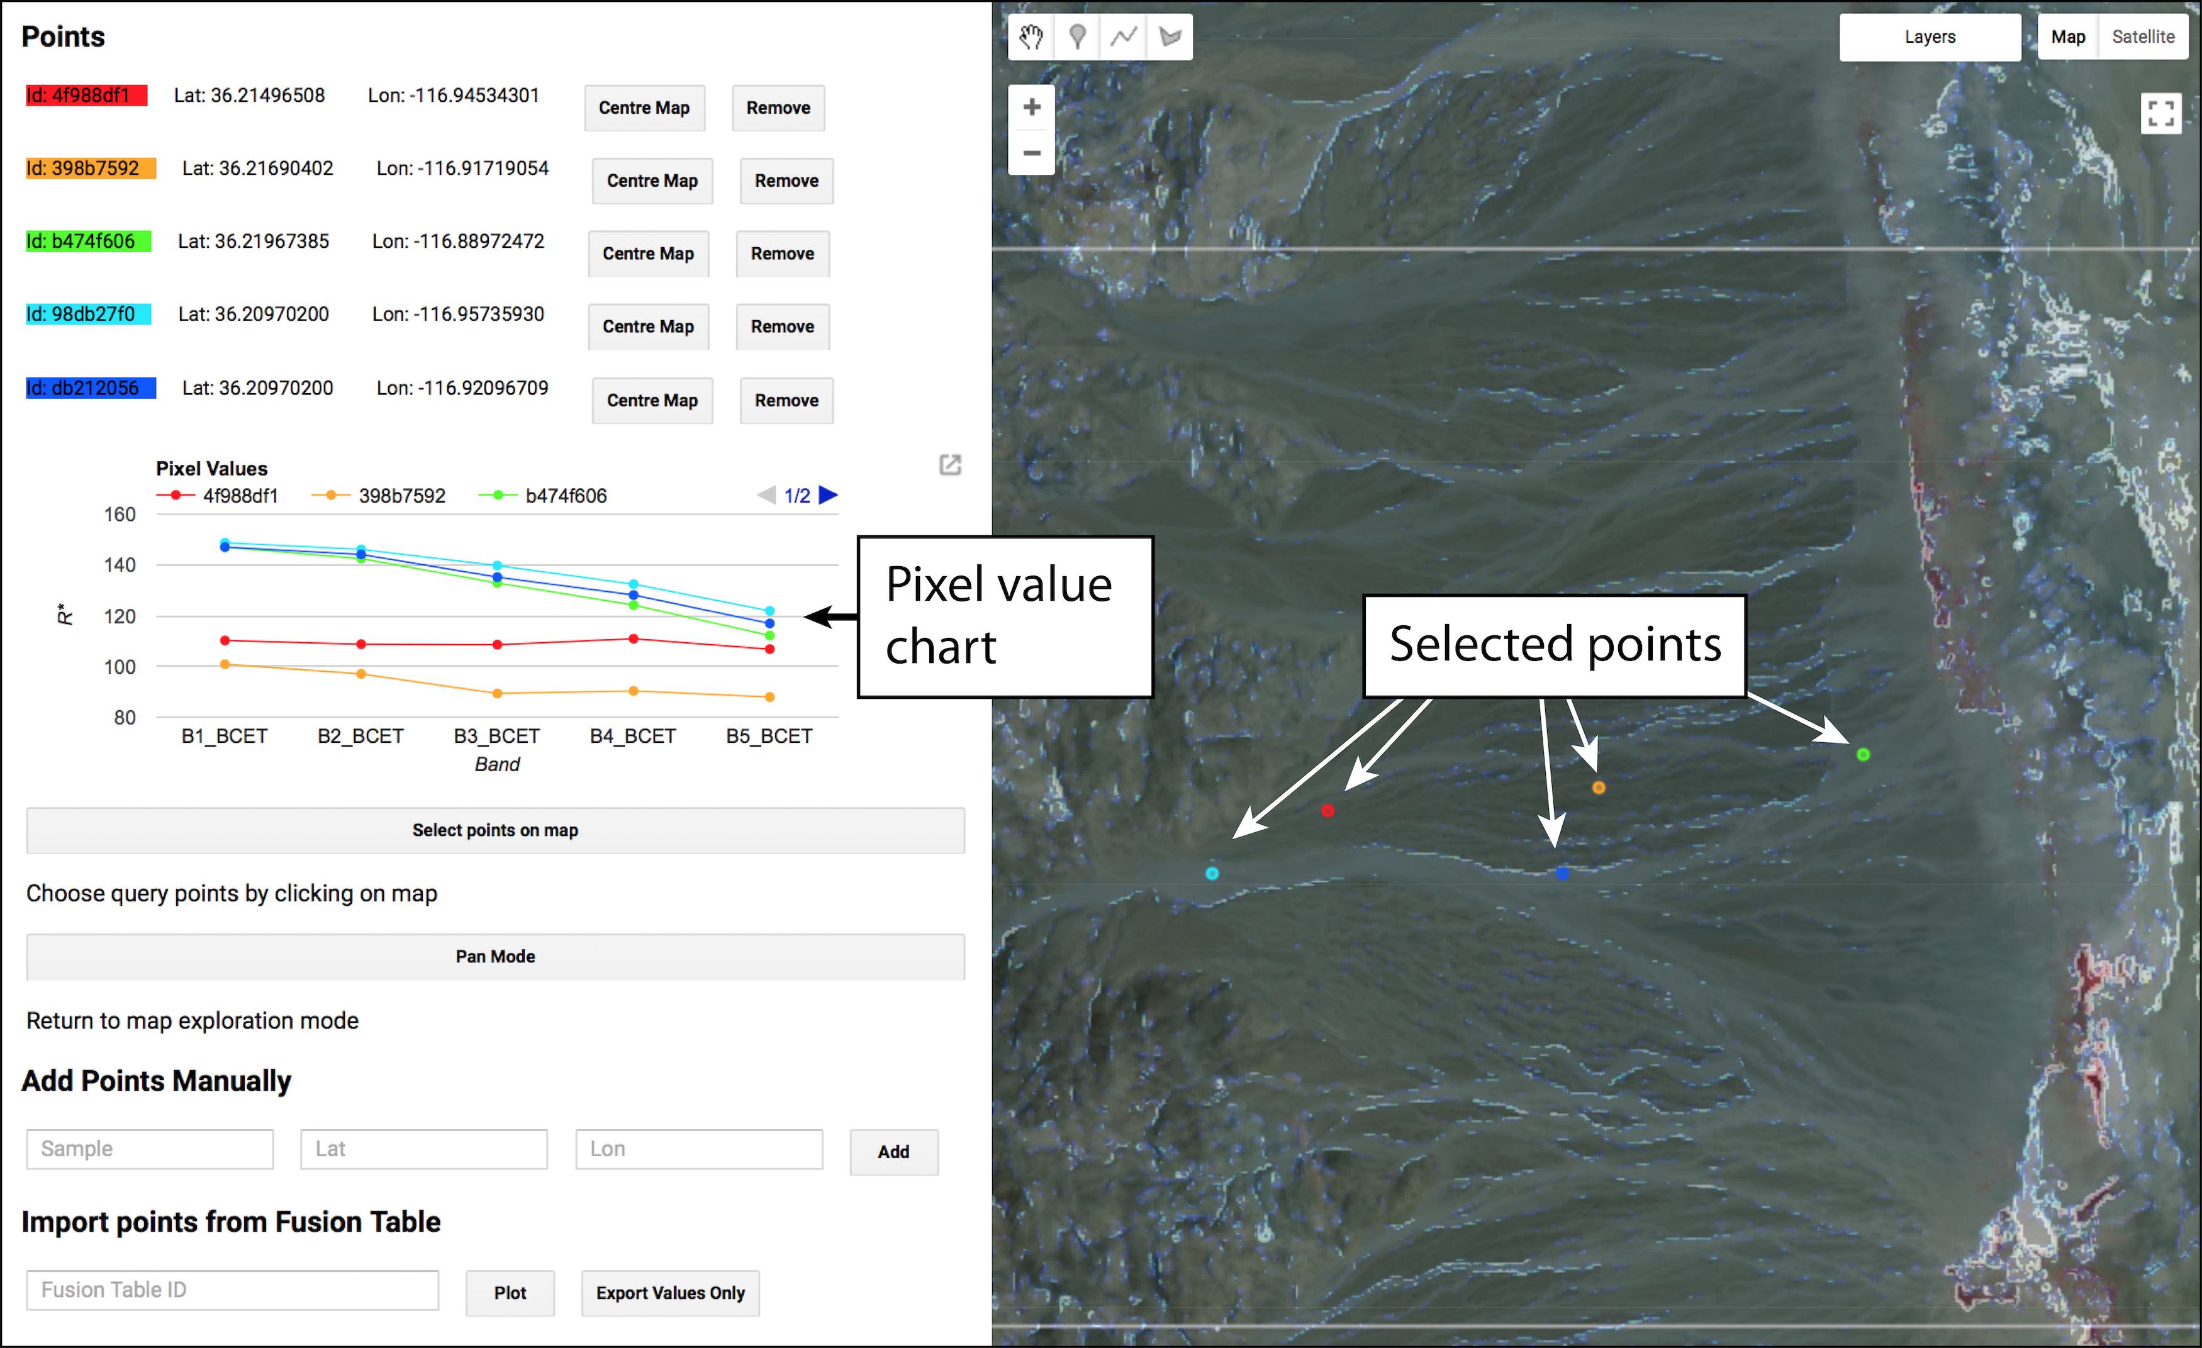Switch to Map view type
Image resolution: width=2202 pixels, height=1348 pixels.
point(2067,36)
